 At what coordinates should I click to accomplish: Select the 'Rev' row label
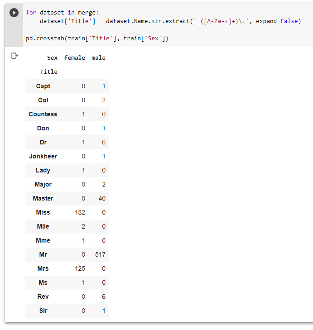click(x=43, y=297)
